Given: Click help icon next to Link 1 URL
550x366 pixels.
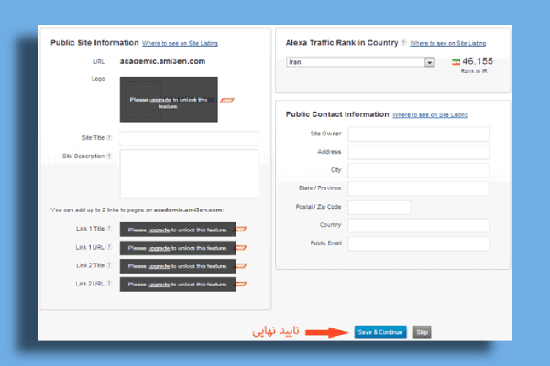Looking at the screenshot, I should [x=110, y=247].
